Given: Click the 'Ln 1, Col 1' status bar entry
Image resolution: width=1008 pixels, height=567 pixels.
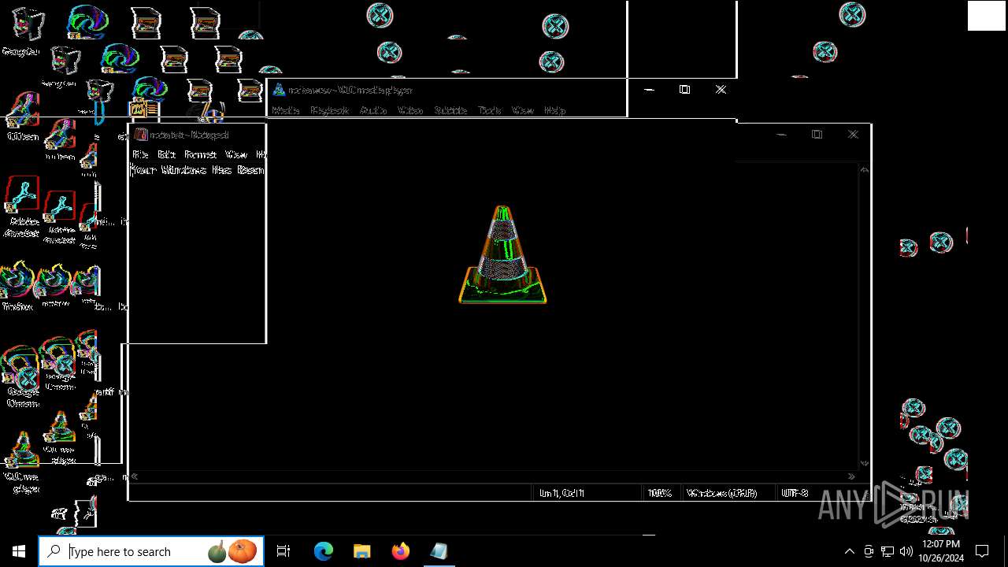Looking at the screenshot, I should pyautogui.click(x=561, y=493).
